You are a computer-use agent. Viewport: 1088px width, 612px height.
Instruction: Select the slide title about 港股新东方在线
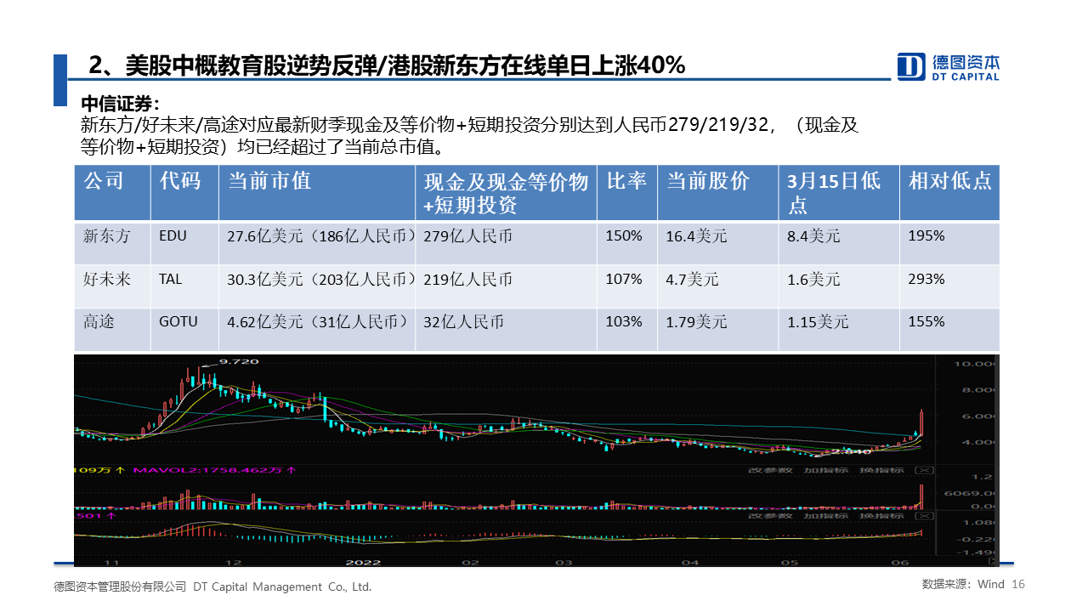(x=387, y=65)
